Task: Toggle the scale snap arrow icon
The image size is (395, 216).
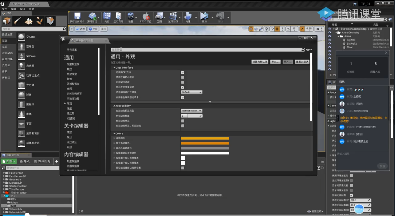Action: (x=302, y=29)
